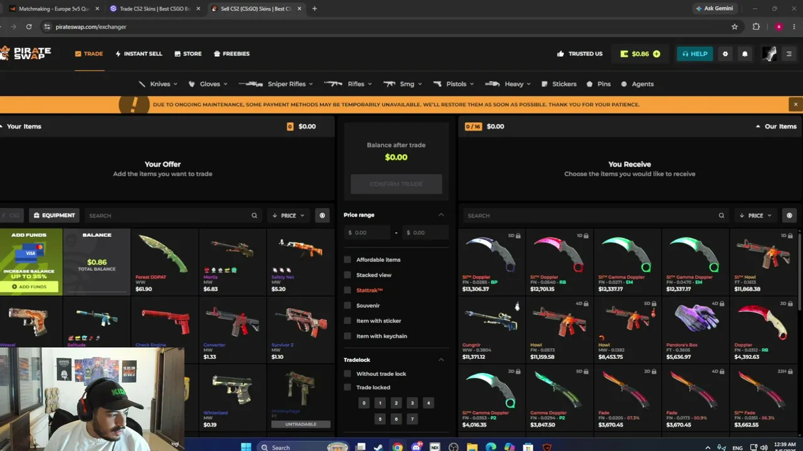Screen dimensions: 803x451
Task: Open Instant Sell page
Action: coord(139,54)
